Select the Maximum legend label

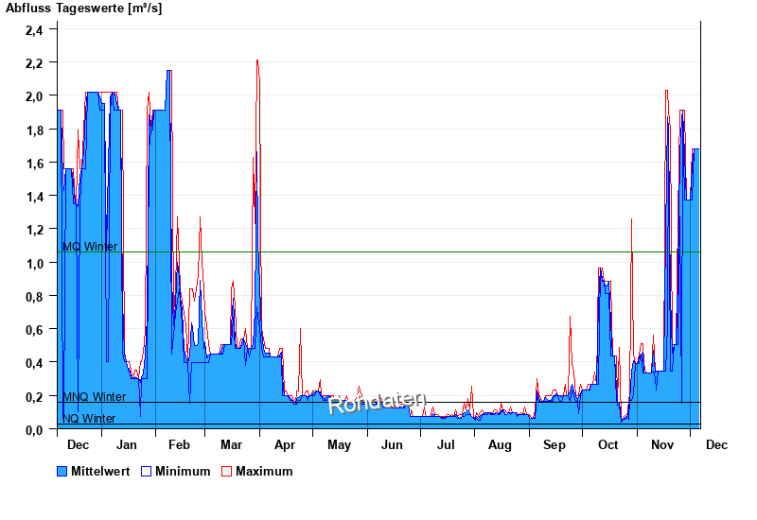point(264,471)
